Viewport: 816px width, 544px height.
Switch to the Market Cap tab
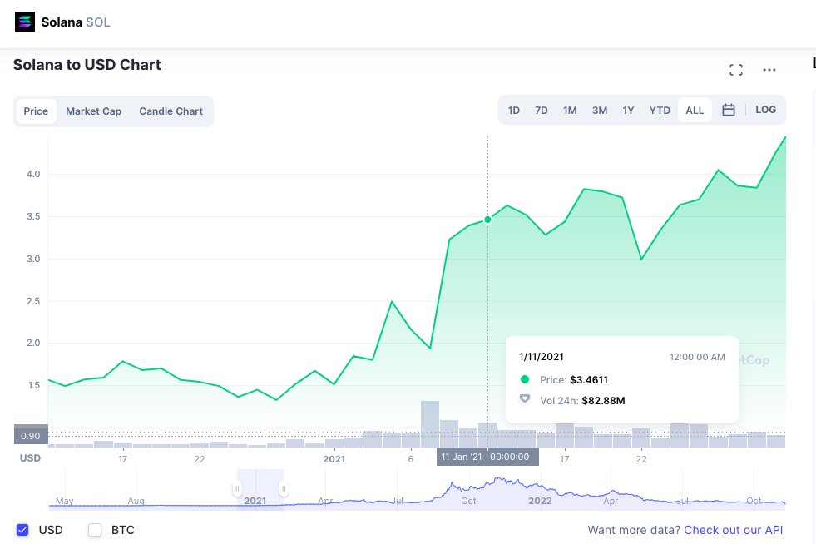pos(94,111)
